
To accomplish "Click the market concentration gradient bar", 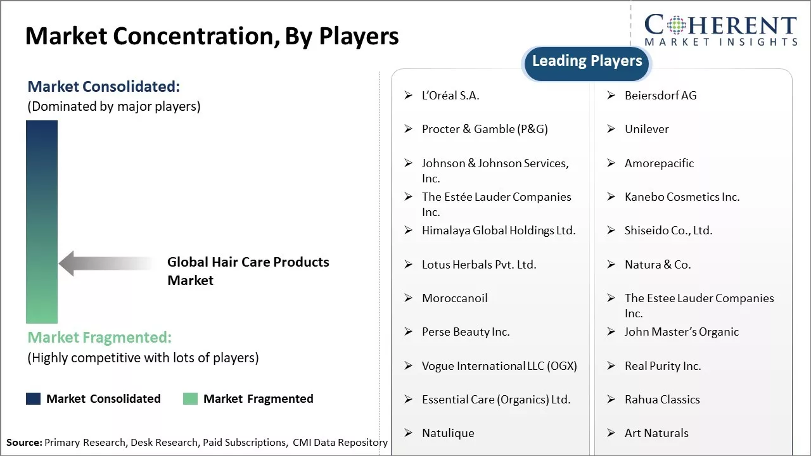I will pos(42,222).
